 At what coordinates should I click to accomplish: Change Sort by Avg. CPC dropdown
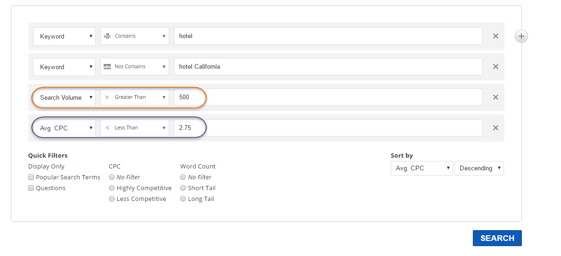421,168
